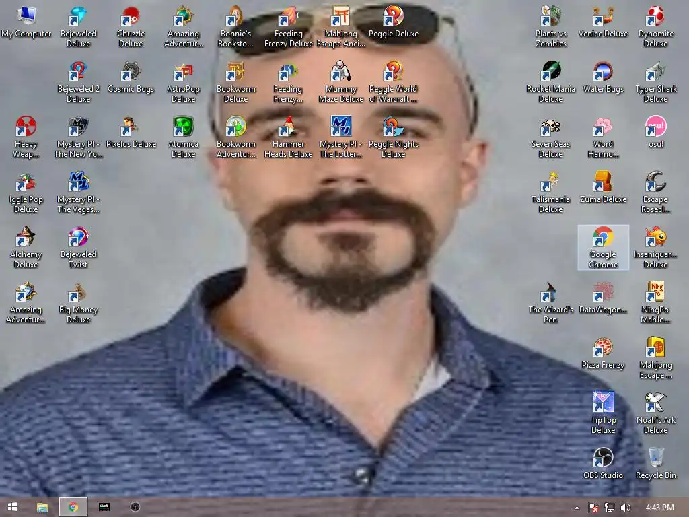The height and width of the screenshot is (517, 689).
Task: Select the Peggle Deluxe shortcut
Action: pos(393,22)
